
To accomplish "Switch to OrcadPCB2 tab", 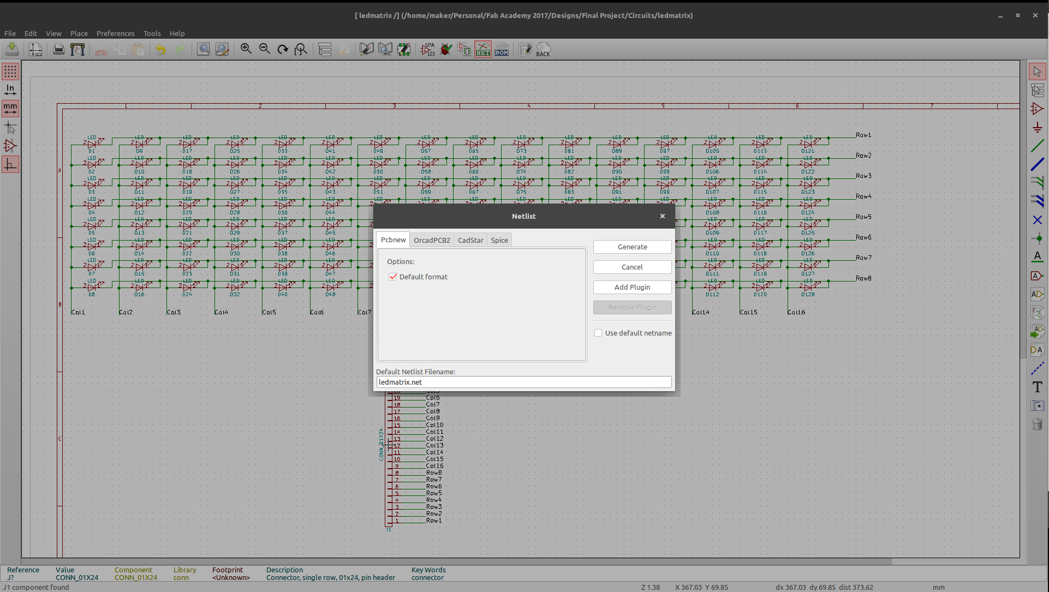I will tap(432, 240).
